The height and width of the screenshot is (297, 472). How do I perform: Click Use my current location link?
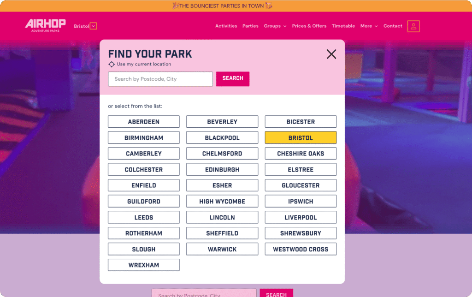[x=144, y=65]
